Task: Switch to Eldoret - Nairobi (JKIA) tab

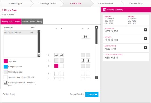Action: [32, 22]
